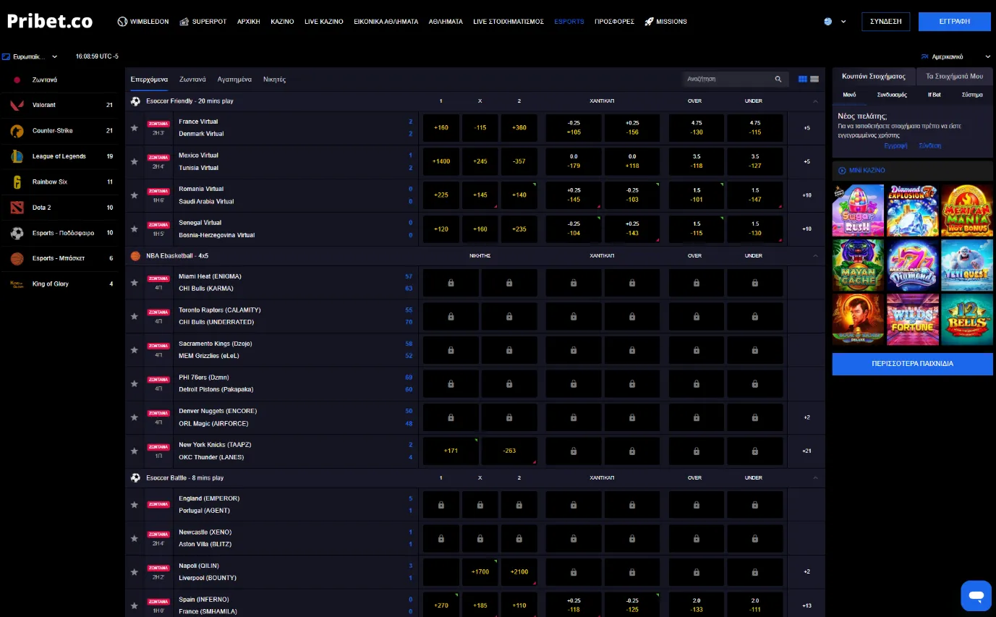Screen dimensions: 996x617
Task: Open the Esports - Μπάσκετ basketball icon
Action: [x=17, y=258]
